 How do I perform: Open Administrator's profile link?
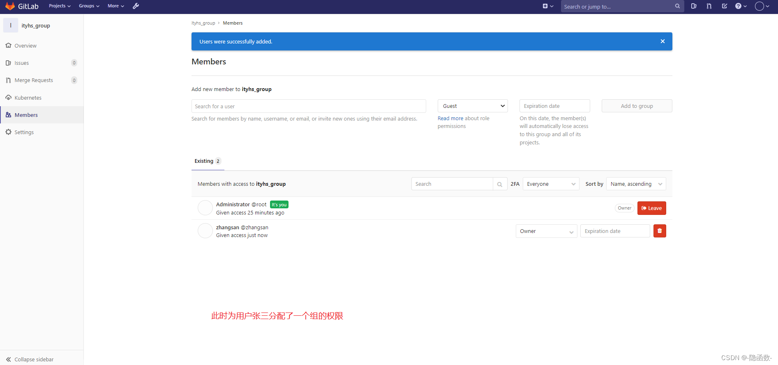pyautogui.click(x=233, y=204)
